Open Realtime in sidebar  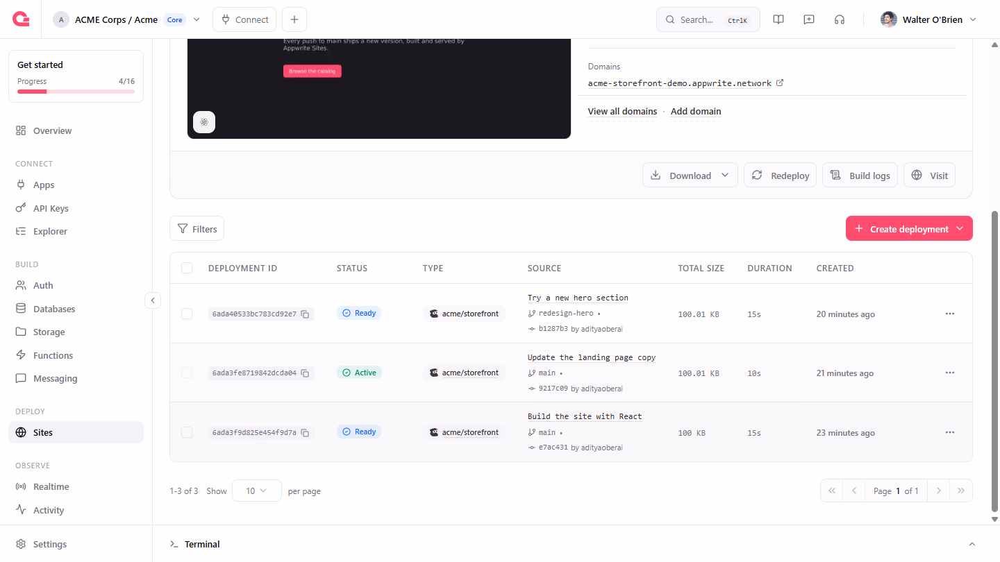click(x=76, y=486)
